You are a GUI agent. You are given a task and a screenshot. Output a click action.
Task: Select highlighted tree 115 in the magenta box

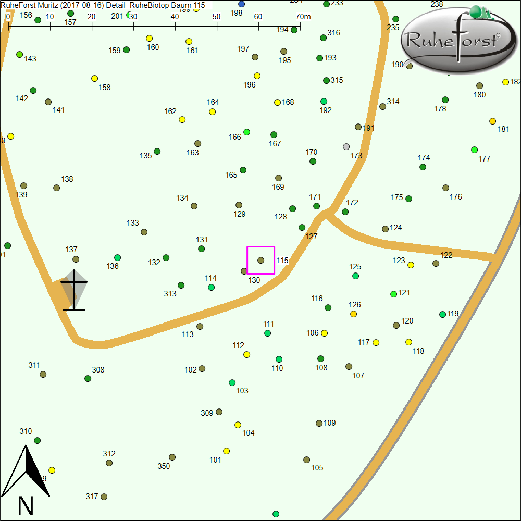pyautogui.click(x=260, y=260)
